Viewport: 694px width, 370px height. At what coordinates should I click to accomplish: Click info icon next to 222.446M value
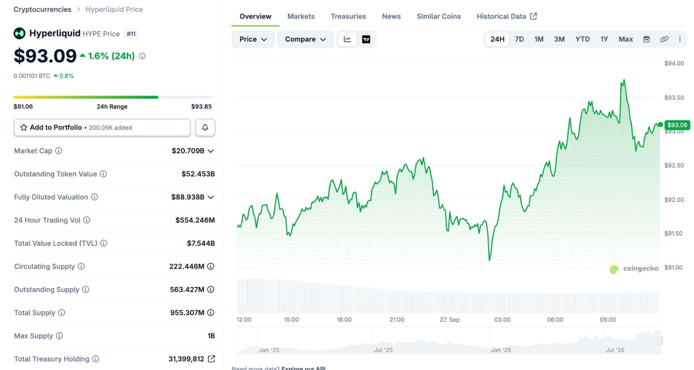click(211, 267)
